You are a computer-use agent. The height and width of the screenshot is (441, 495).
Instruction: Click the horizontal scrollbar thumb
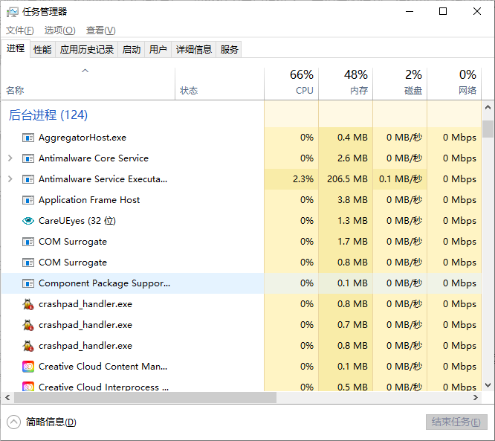(x=145, y=397)
